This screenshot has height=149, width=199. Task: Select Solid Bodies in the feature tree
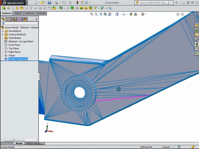click(15, 38)
